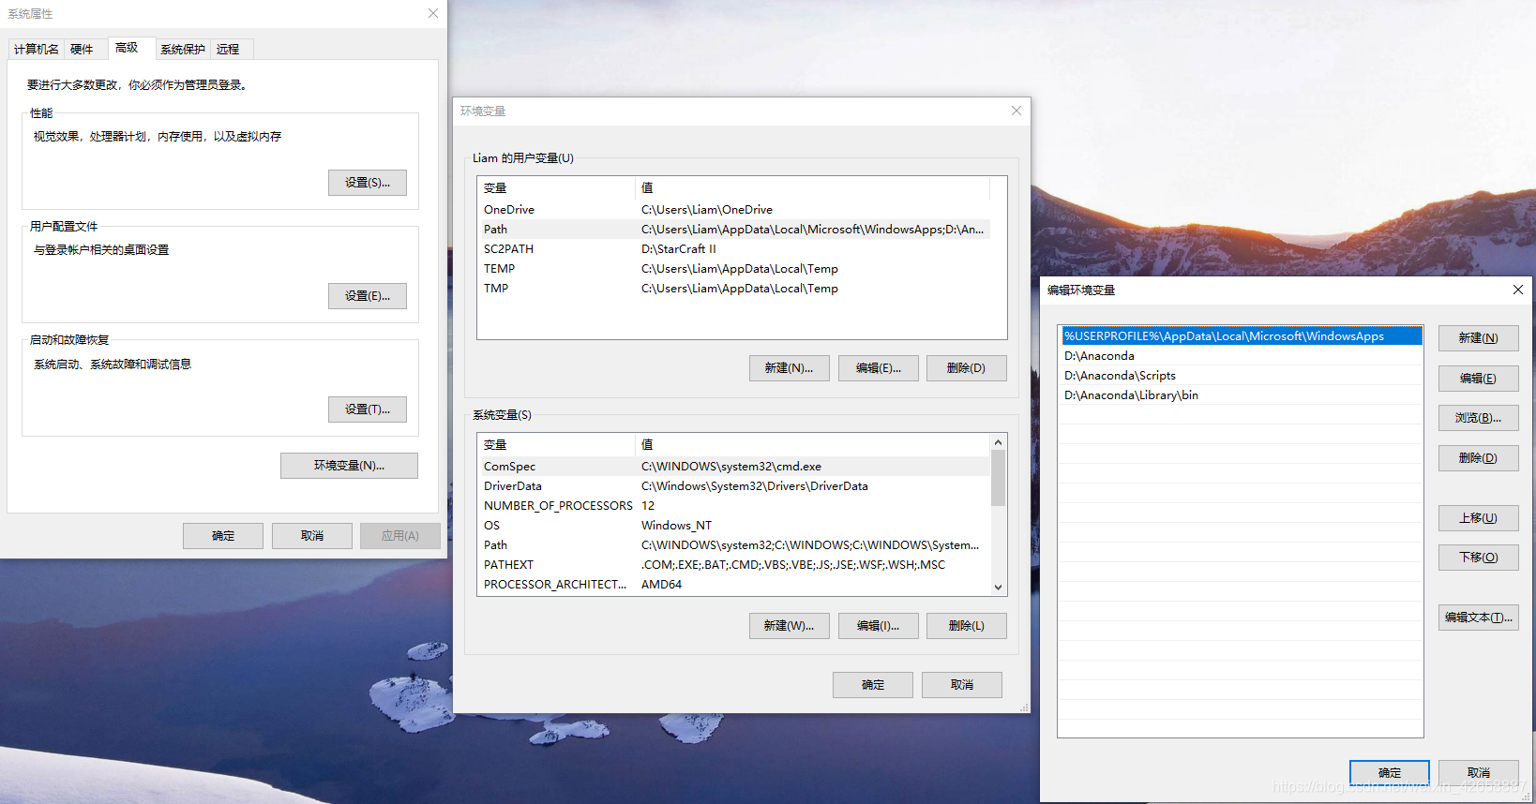Switch to the 计算机名 tab
This screenshot has height=804, width=1536.
tap(37, 50)
